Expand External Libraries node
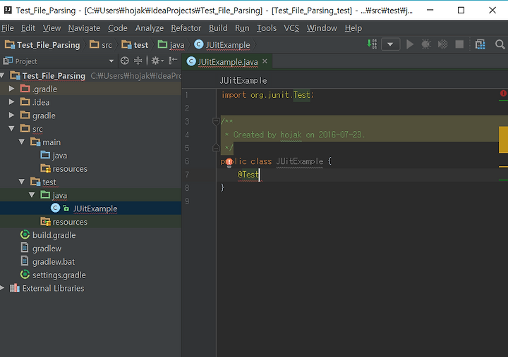 [2, 288]
